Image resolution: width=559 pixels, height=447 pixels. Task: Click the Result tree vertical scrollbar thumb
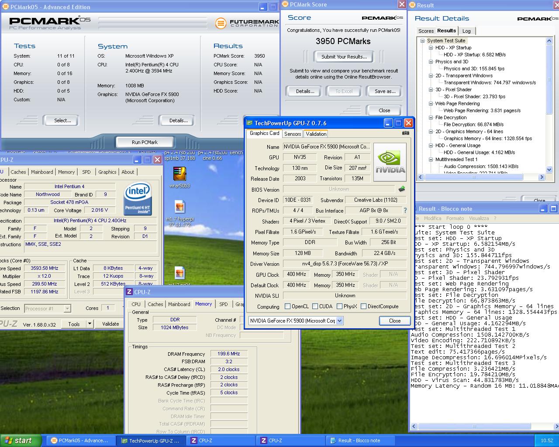(549, 80)
